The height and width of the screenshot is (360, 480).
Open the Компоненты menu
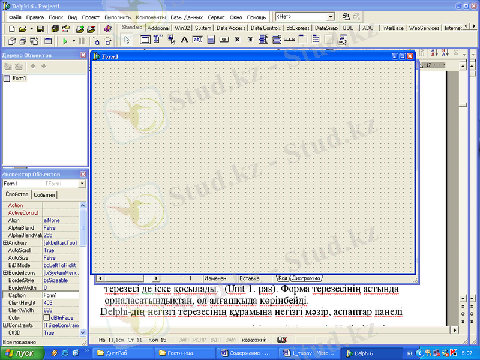[151, 17]
